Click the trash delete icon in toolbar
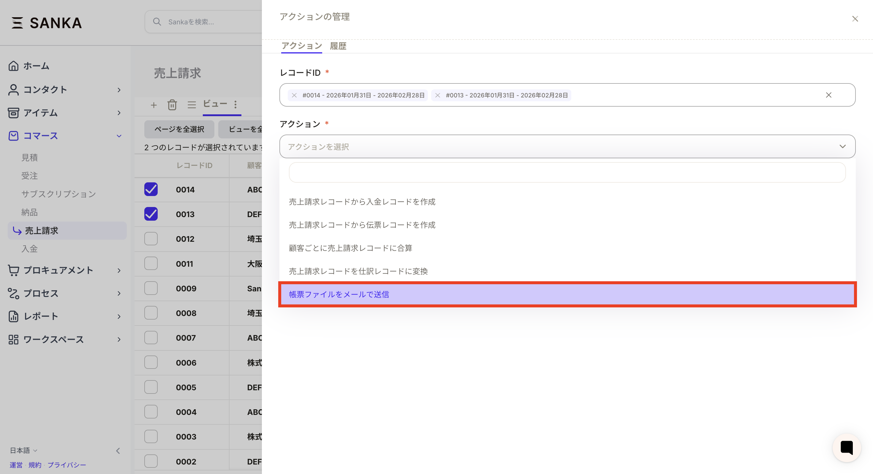The width and height of the screenshot is (873, 474). point(172,105)
